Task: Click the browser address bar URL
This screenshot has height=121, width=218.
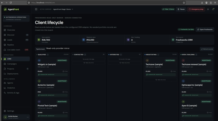Action: pos(43,3)
